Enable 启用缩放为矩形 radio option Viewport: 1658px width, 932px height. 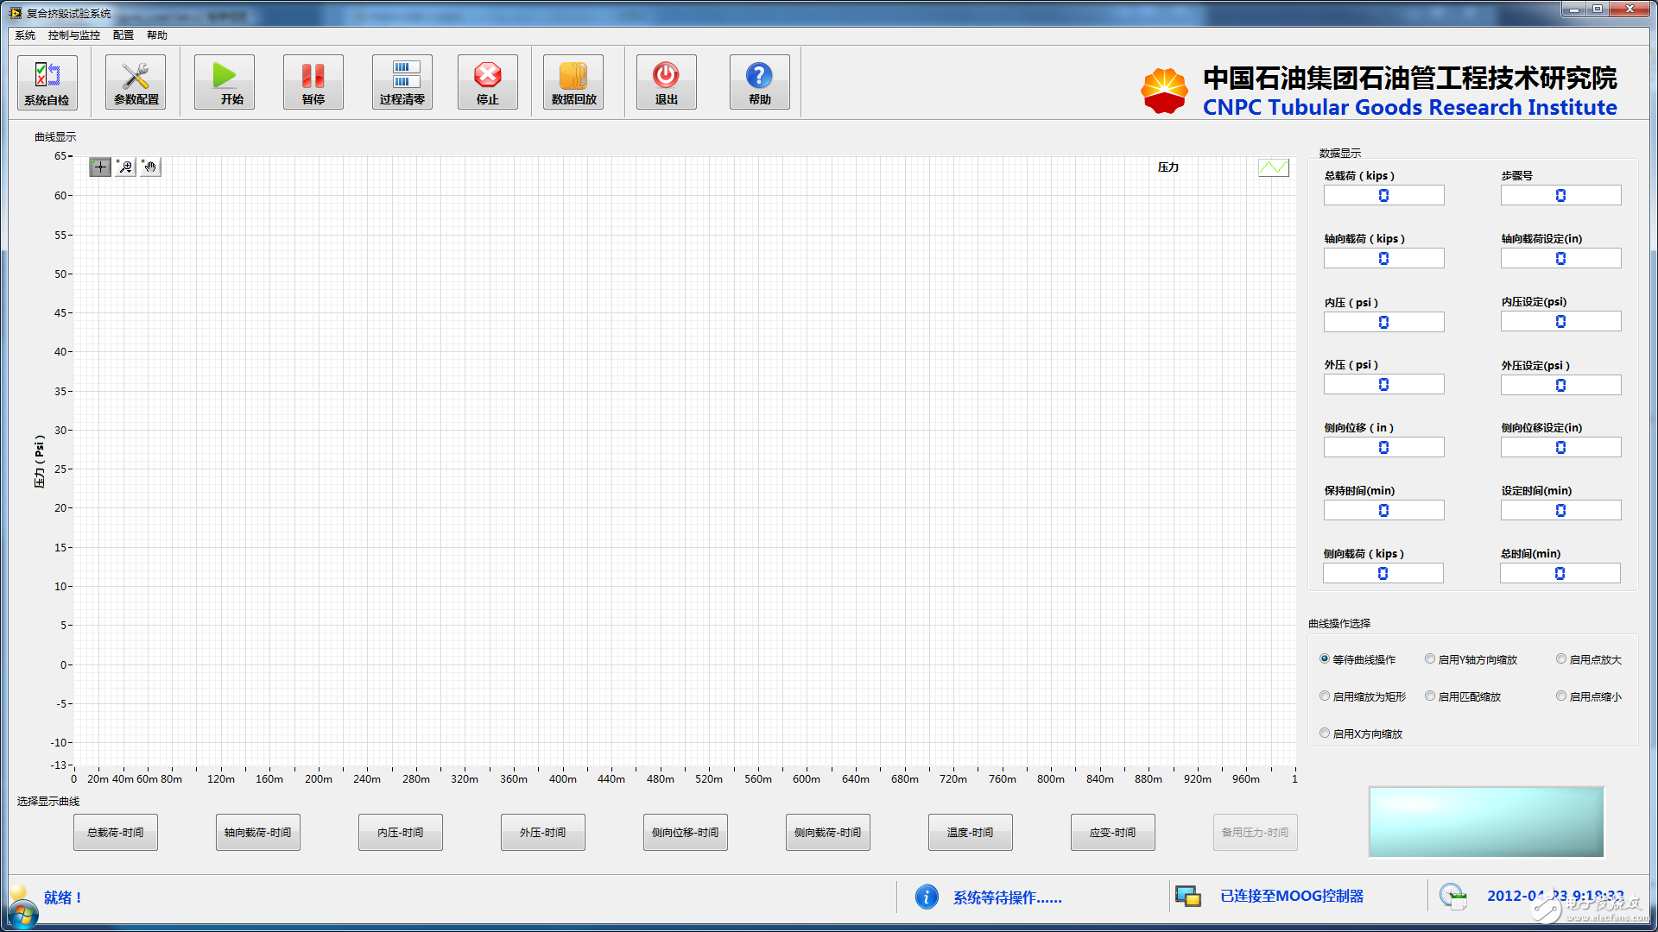click(1325, 696)
